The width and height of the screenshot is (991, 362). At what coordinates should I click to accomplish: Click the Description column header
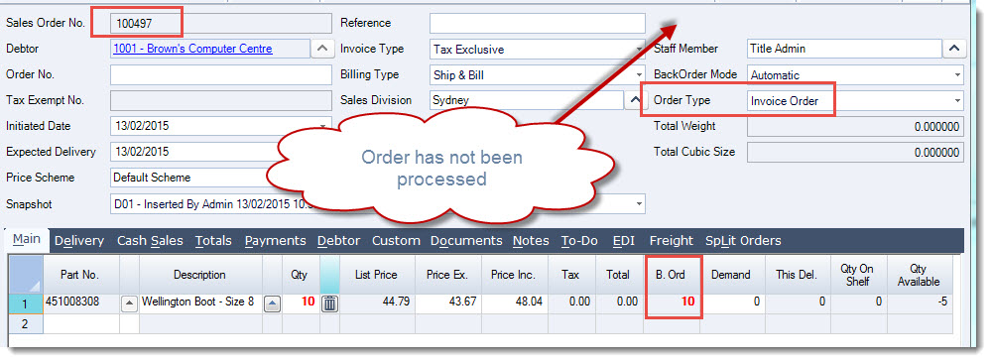coord(200,275)
